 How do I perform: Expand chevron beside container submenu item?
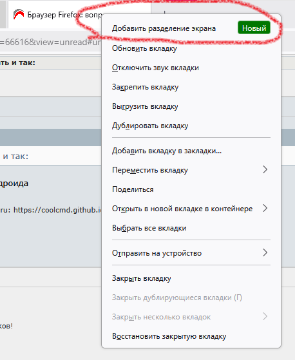click(x=265, y=208)
